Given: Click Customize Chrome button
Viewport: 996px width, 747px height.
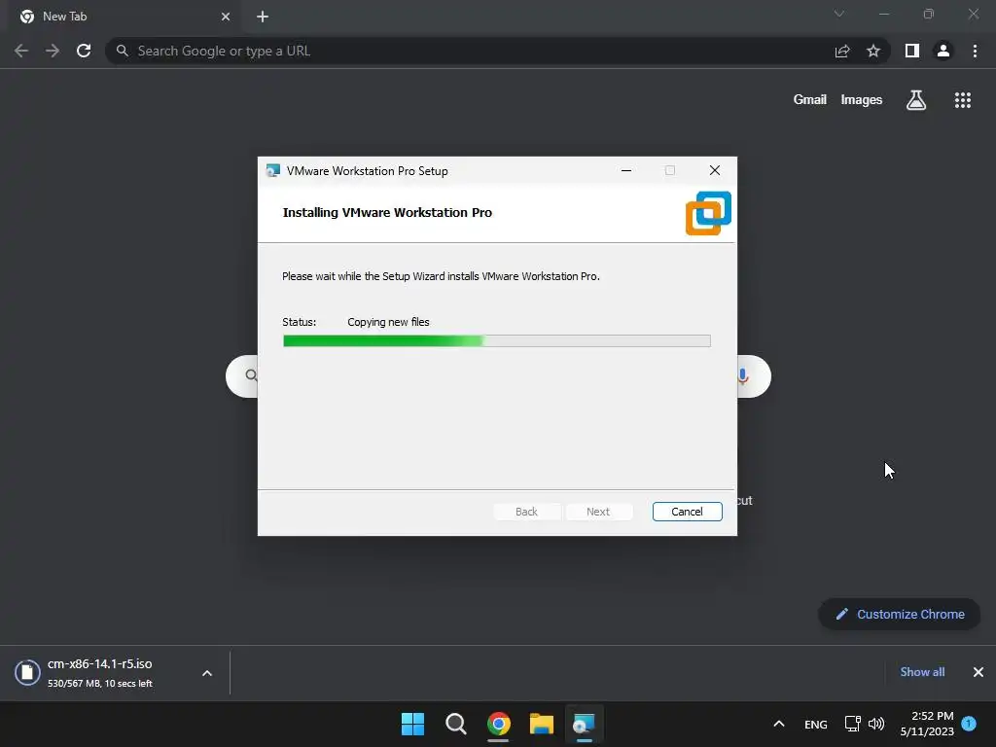Looking at the screenshot, I should tap(900, 615).
